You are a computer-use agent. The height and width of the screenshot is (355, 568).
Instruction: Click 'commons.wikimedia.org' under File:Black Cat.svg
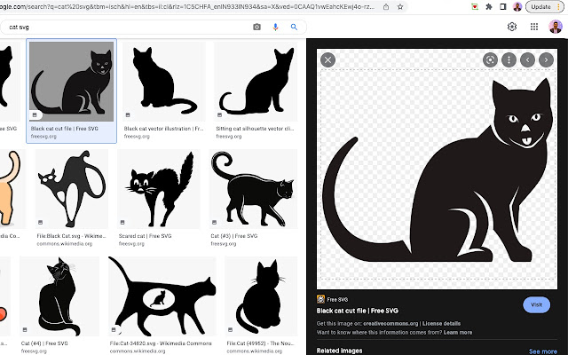(65, 244)
